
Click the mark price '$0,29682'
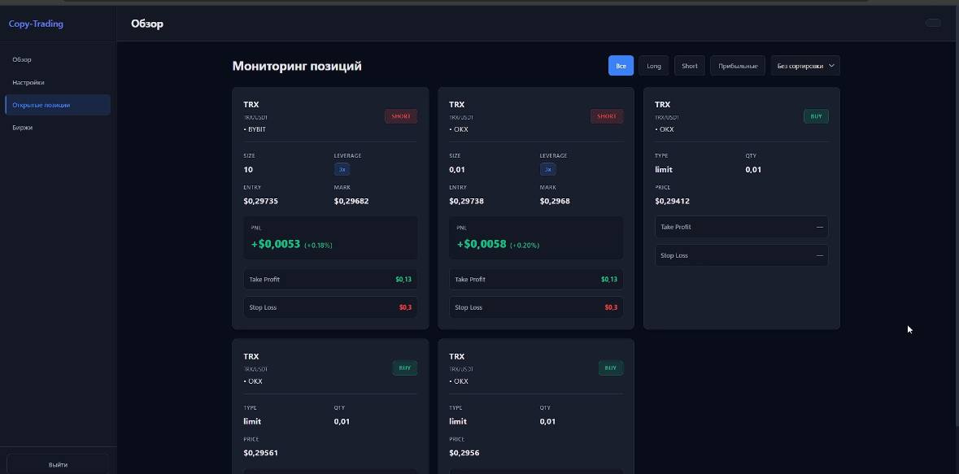pos(351,201)
